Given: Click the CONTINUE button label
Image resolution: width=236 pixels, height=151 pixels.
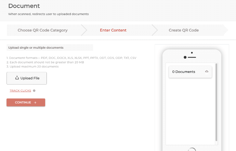Looking at the screenshot, I should coord(23,102).
